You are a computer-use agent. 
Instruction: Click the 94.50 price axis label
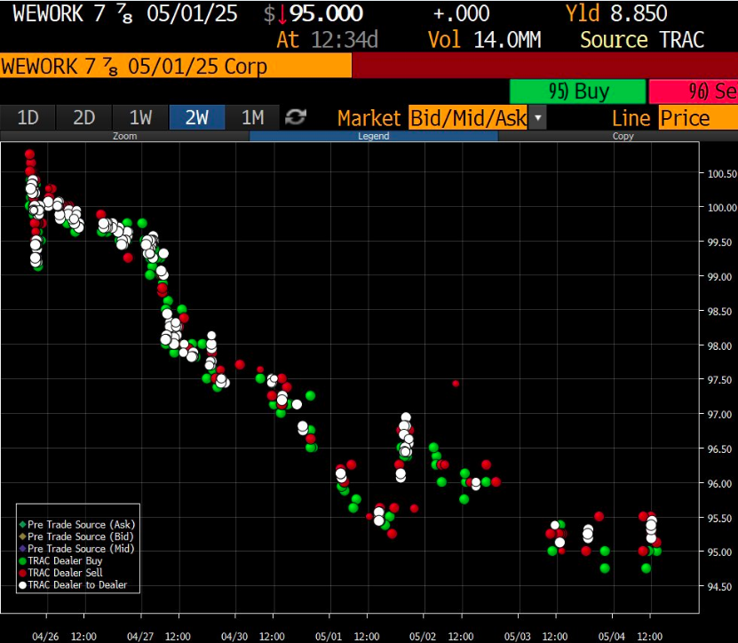click(x=719, y=587)
